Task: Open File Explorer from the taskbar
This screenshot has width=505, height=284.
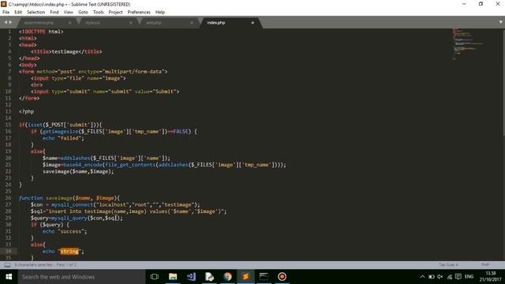Action: point(173,277)
